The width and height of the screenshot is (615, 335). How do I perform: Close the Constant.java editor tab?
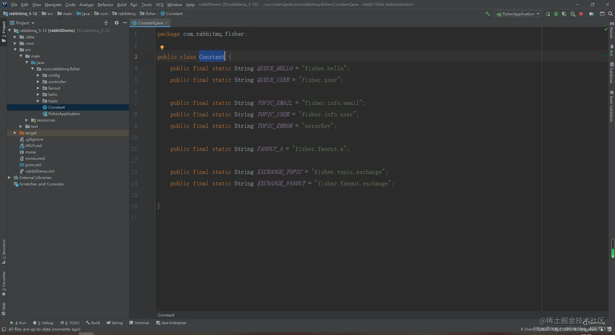coord(166,23)
